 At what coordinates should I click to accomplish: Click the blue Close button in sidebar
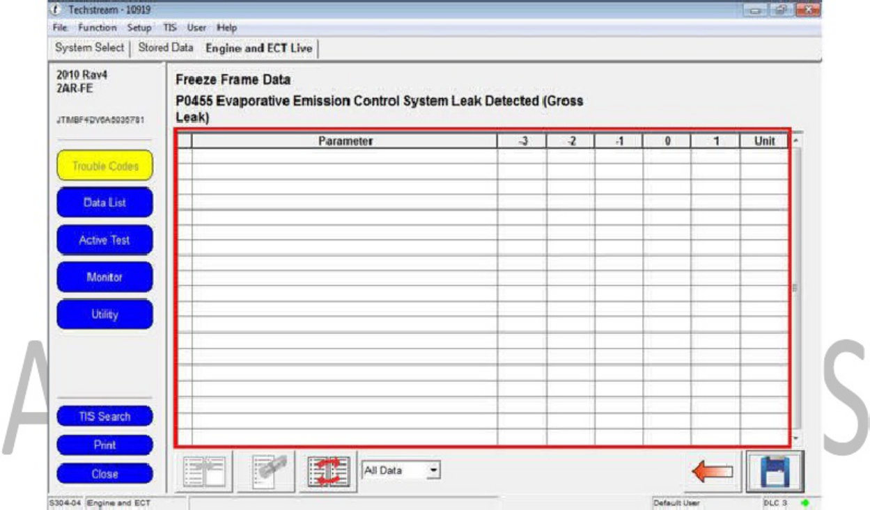point(104,474)
